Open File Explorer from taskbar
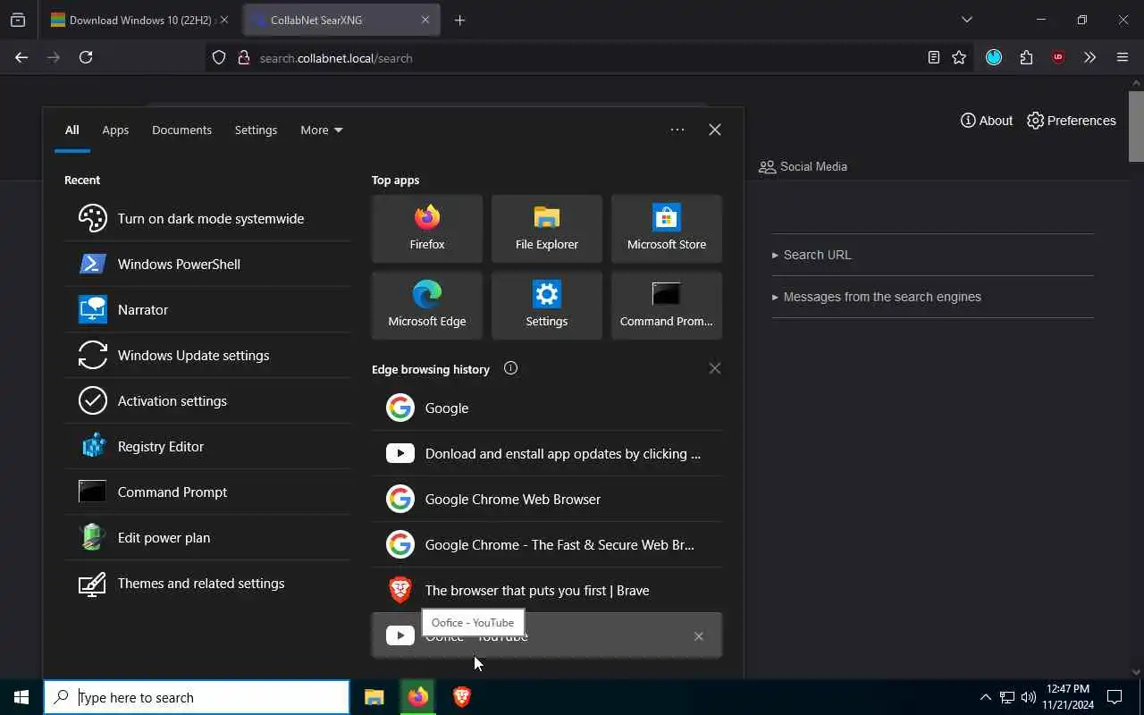Image resolution: width=1144 pixels, height=715 pixels. coord(374,697)
